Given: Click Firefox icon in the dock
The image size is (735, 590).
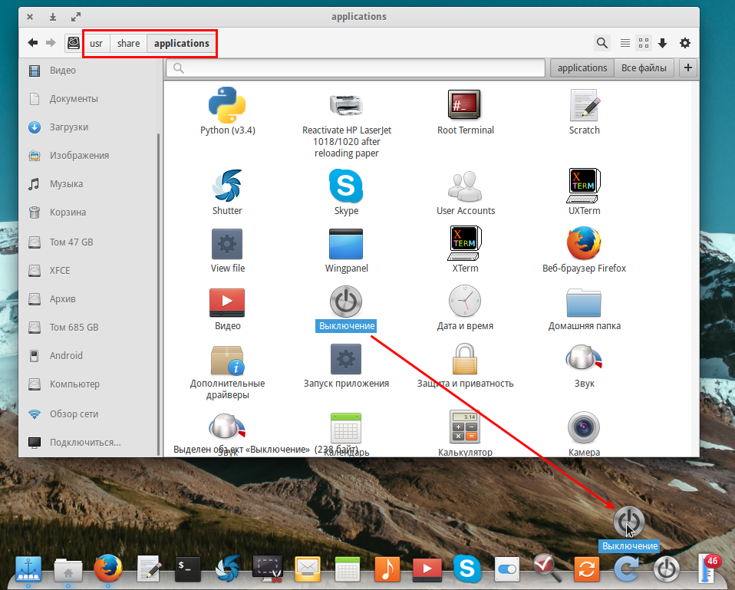Looking at the screenshot, I should coord(108,568).
